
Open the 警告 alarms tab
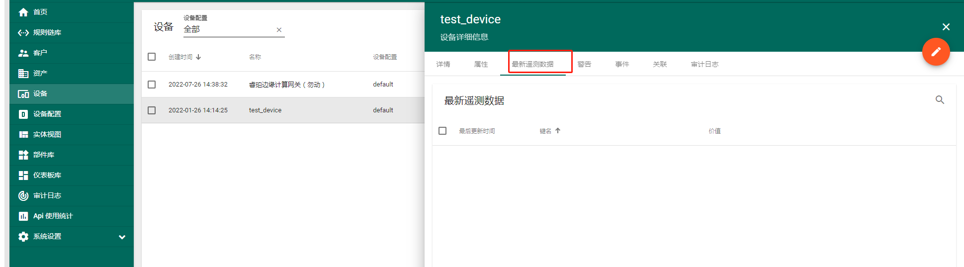(x=585, y=64)
